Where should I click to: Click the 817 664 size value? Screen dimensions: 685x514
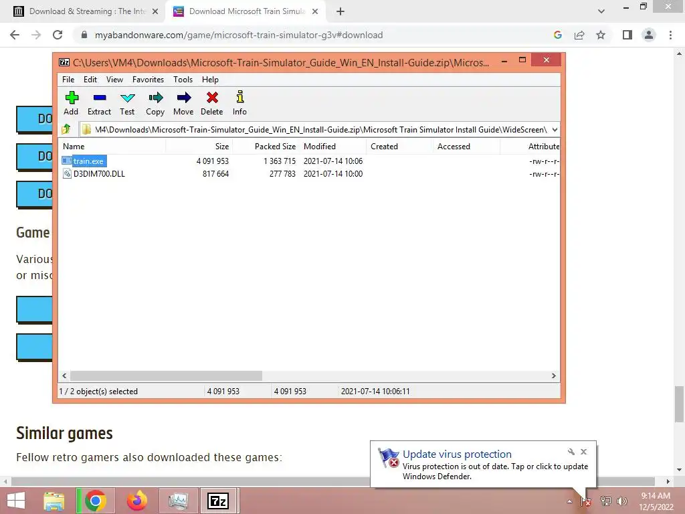216,174
